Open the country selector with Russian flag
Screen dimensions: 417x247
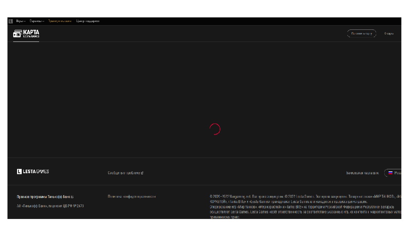click(393, 173)
